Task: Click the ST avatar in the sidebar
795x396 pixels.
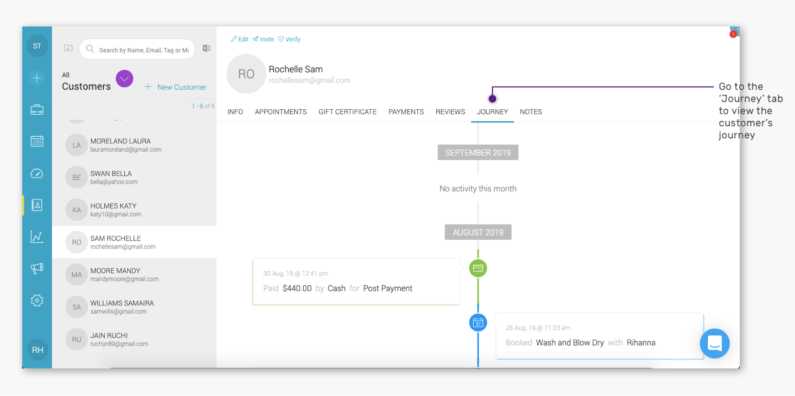Action: pos(37,46)
